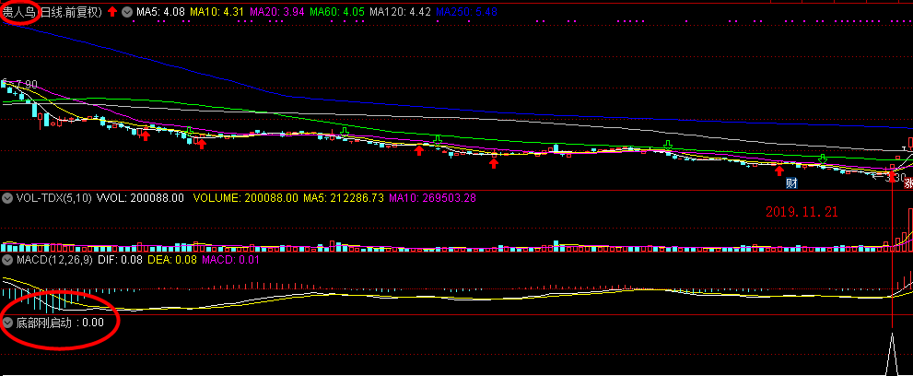Image resolution: width=913 pixels, height=376 pixels.
Task: Select the green MA60: 4.05 label
Action: tap(338, 11)
